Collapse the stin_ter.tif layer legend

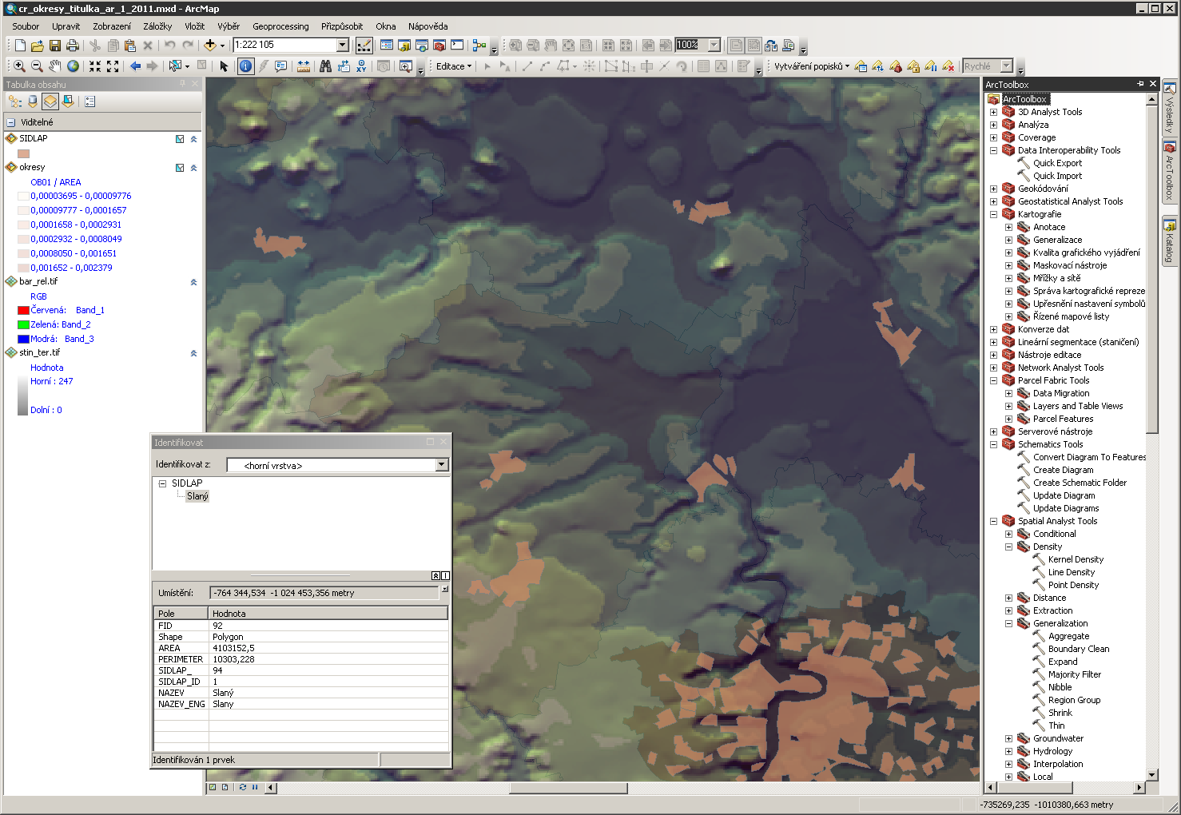[193, 353]
